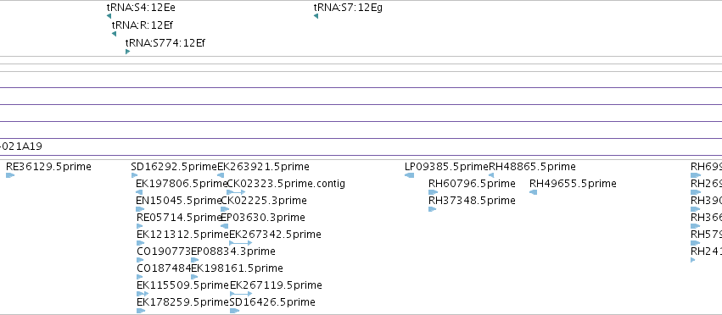
Task: Select the tRNA:S774:12Ef arrow glyph
Action: pyautogui.click(x=127, y=52)
